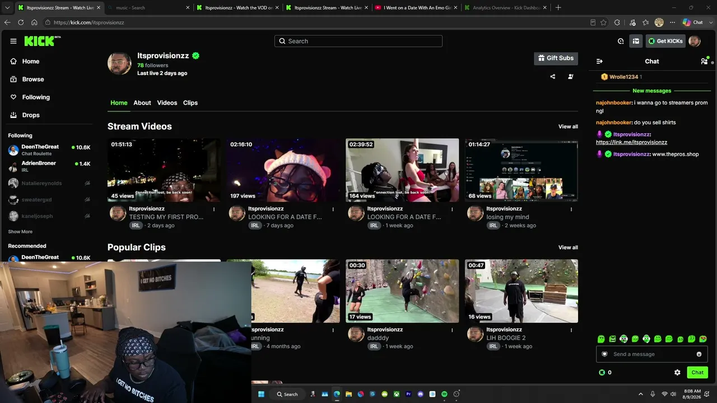
Task: Click the KICK logo
Action: pos(42,41)
